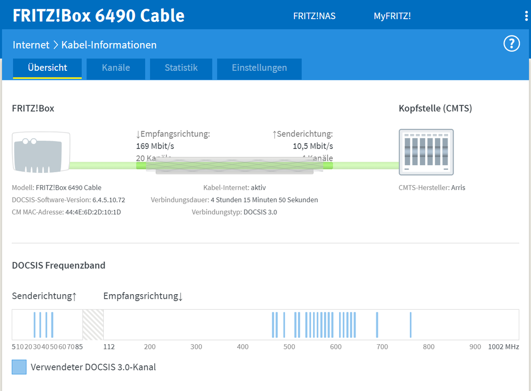Click the Modell: FRITZ!Box 6490 Cable line
The height and width of the screenshot is (391, 531).
point(56,188)
